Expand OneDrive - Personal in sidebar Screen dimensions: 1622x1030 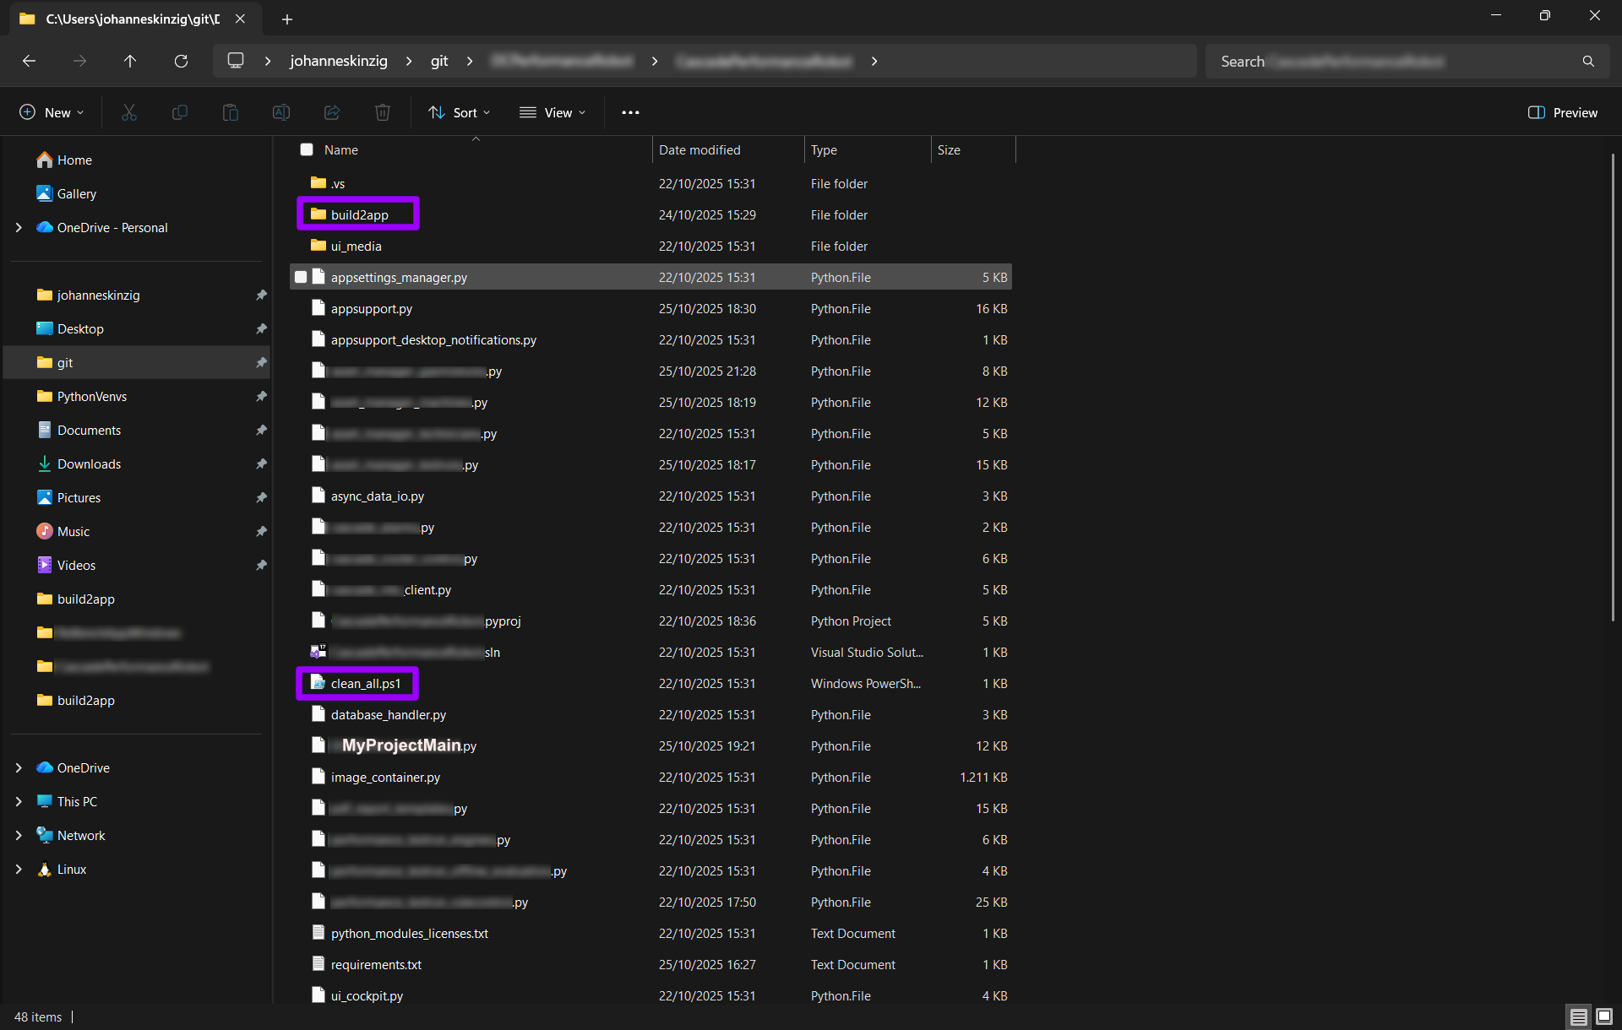pyautogui.click(x=19, y=227)
